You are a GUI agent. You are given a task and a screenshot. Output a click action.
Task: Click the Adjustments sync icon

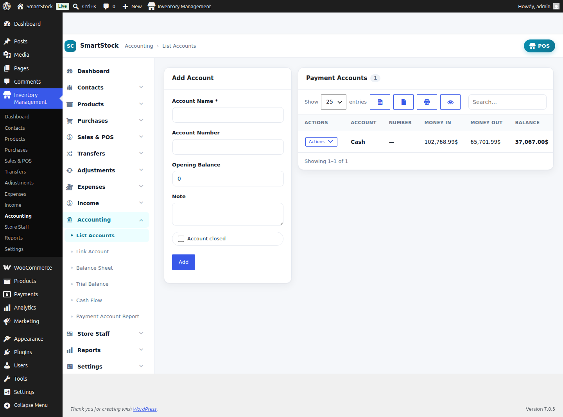(x=70, y=170)
